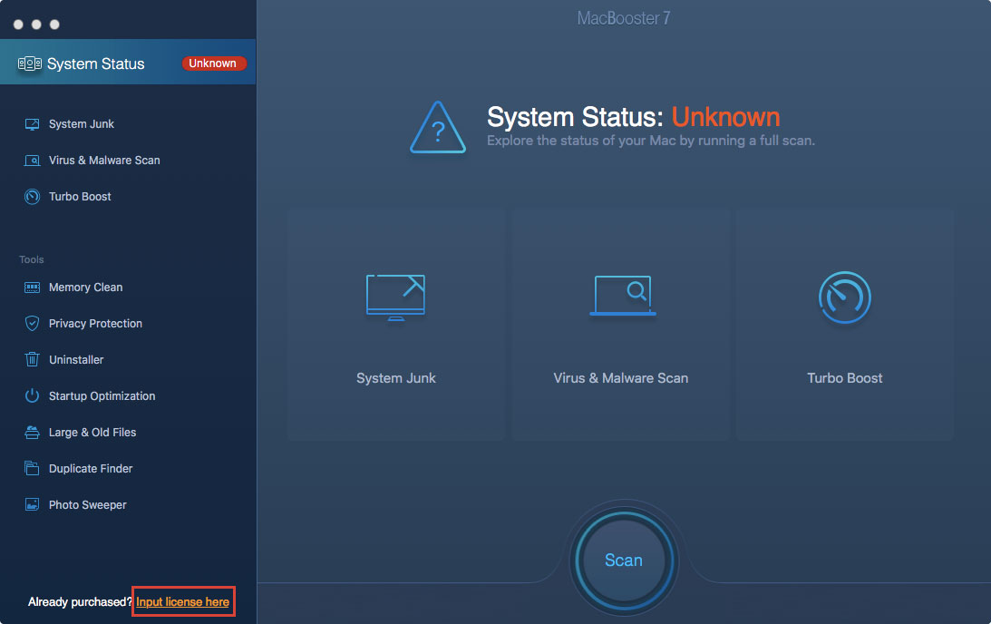This screenshot has height=624, width=991.
Task: Click the System Junk monitor icon in sidebar
Action: point(33,124)
